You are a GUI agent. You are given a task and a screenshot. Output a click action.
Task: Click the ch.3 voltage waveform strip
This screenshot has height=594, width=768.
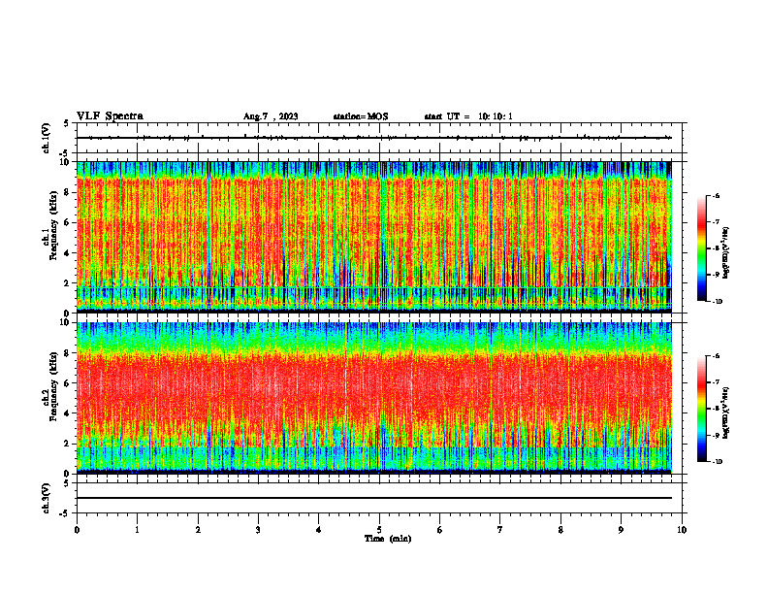pos(379,498)
